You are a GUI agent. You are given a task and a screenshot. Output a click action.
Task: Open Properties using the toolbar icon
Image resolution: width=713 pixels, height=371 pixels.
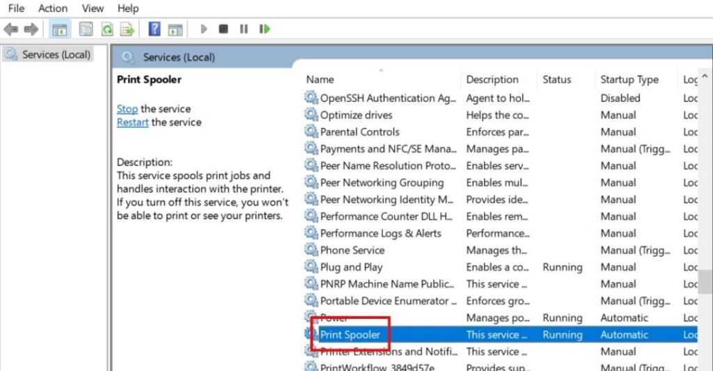[x=86, y=29]
